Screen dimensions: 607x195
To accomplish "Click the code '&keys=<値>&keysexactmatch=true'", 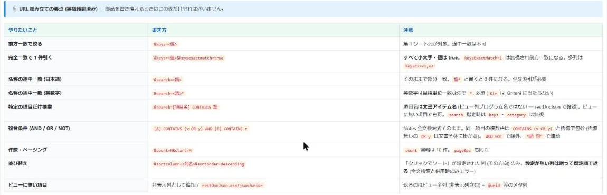I will [x=188, y=58].
